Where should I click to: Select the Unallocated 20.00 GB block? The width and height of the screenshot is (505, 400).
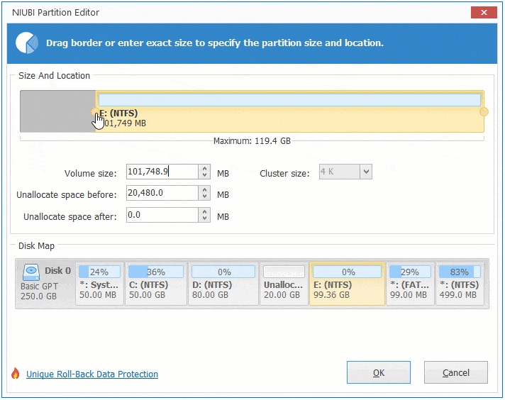(x=283, y=284)
